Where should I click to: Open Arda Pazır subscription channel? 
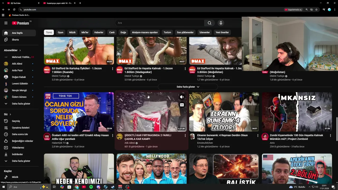[x=19, y=70]
